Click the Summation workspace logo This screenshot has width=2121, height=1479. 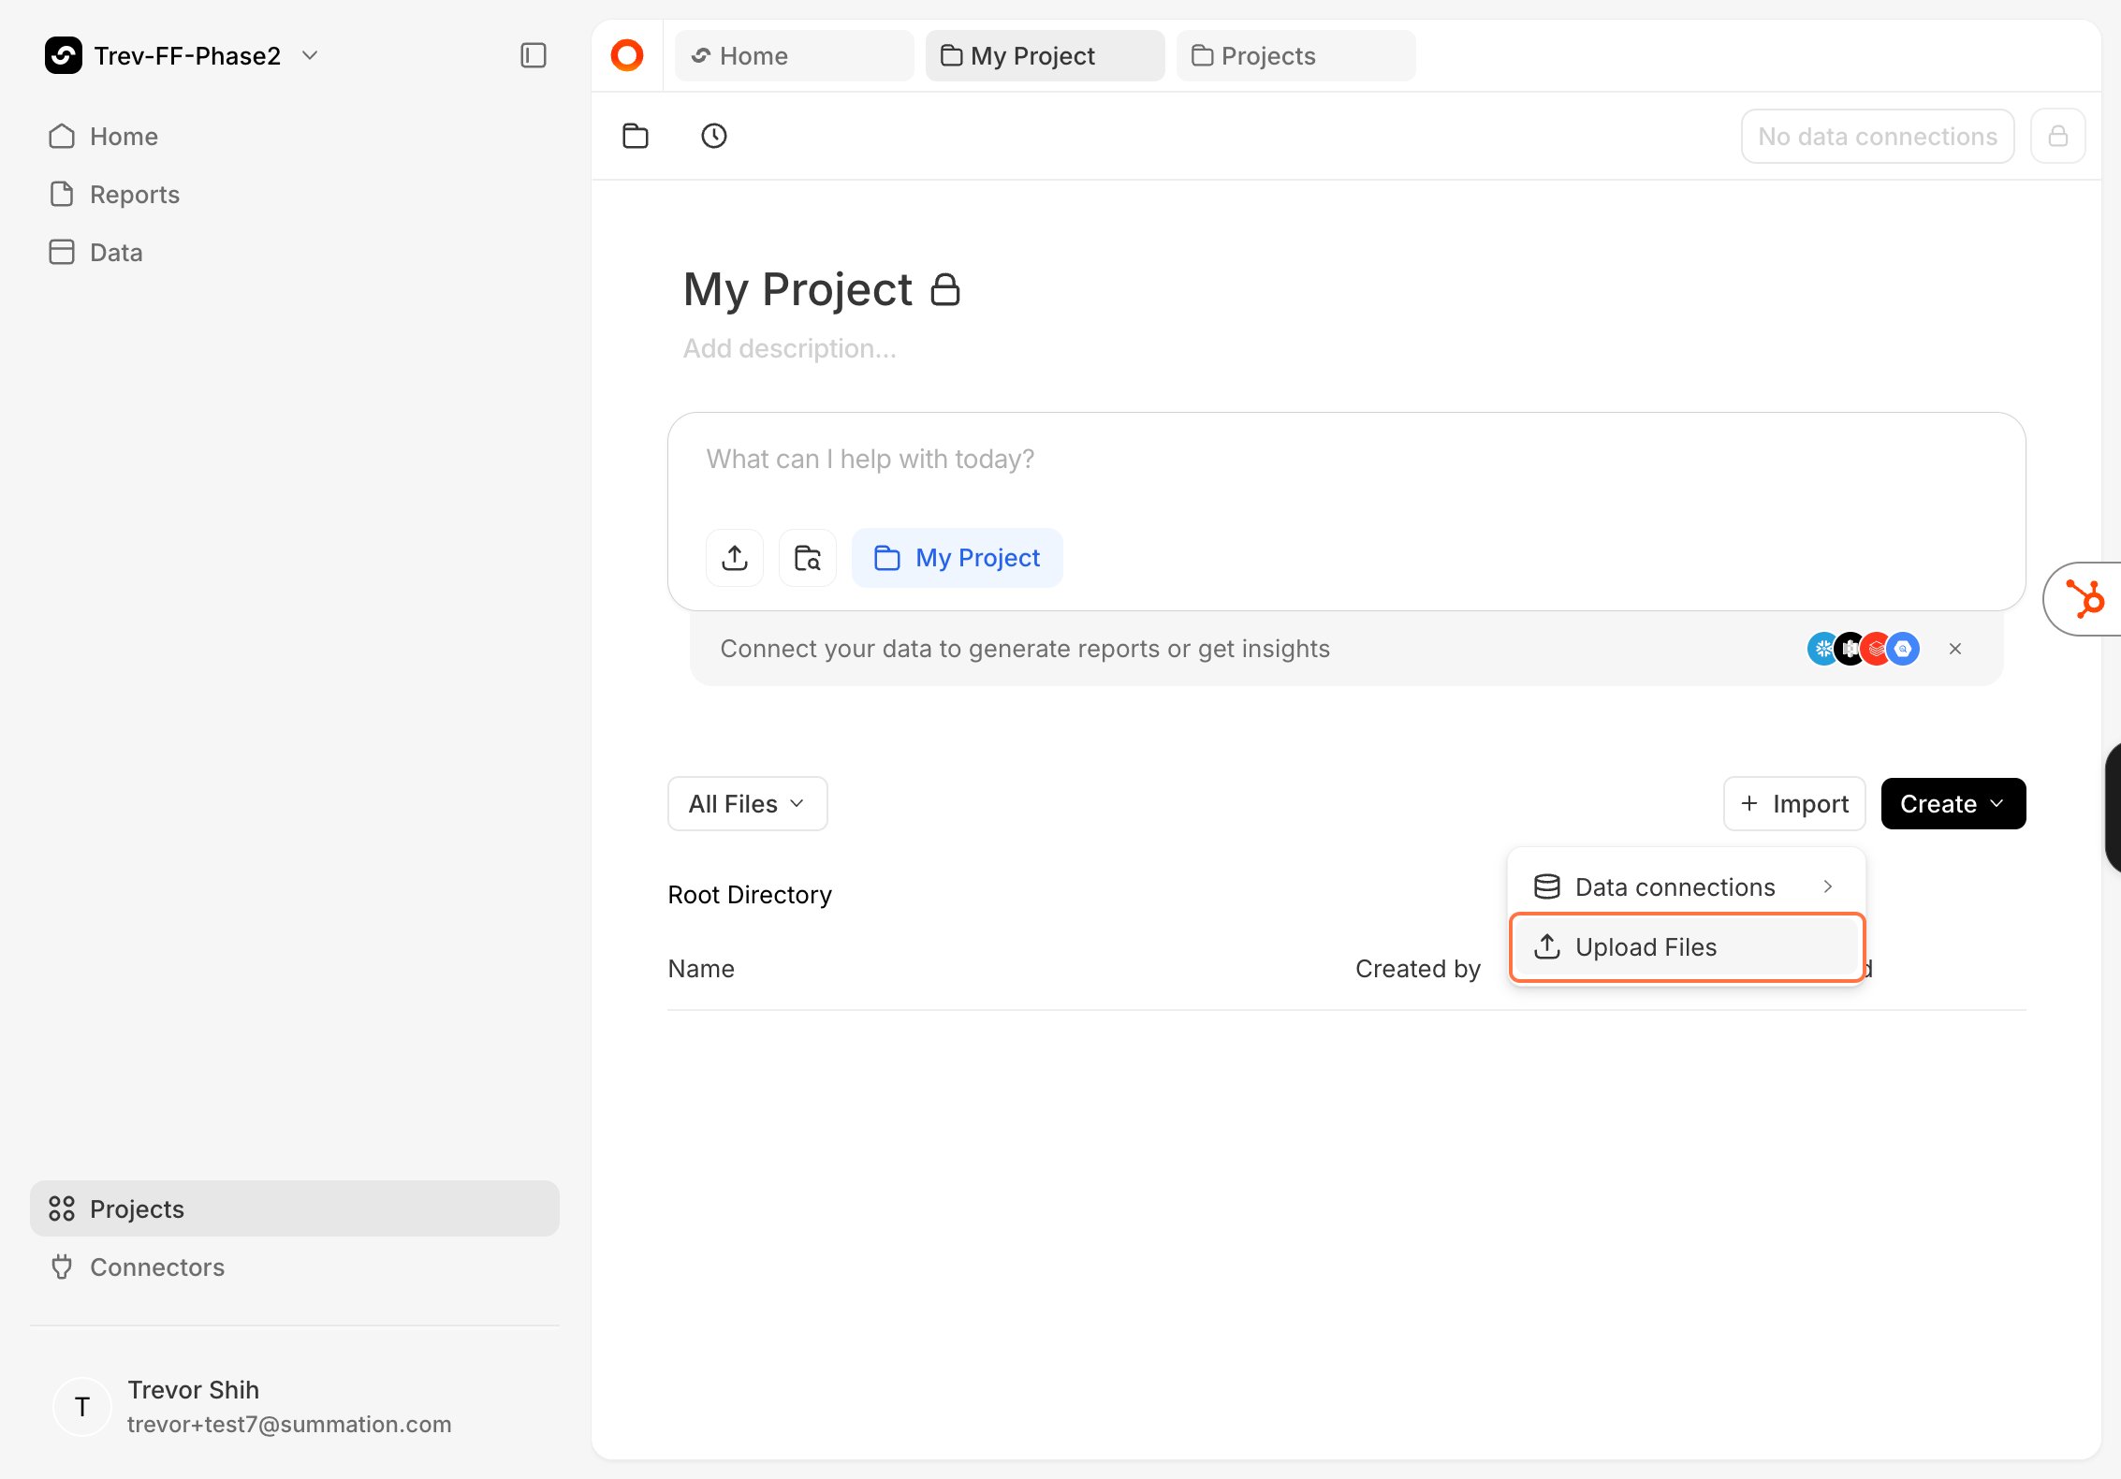pyautogui.click(x=63, y=55)
